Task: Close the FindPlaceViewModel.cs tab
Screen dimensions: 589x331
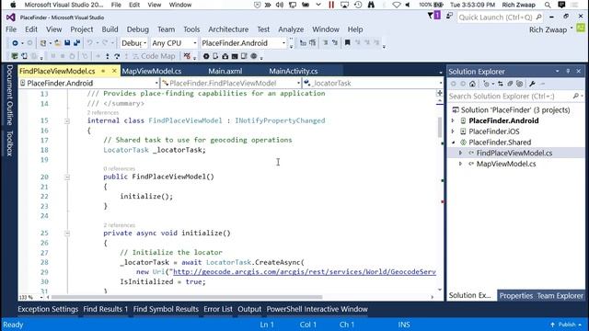Action: pos(114,71)
